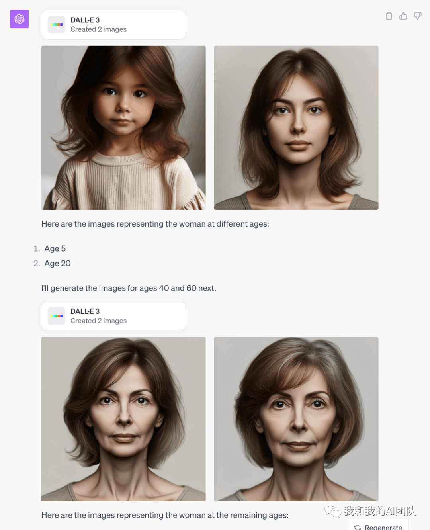The width and height of the screenshot is (430, 530).
Task: Expand the first DALL·E 3 'Created 2 images' box
Action: (113, 25)
